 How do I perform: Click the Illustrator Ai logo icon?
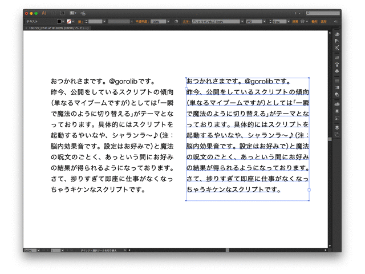44,13
